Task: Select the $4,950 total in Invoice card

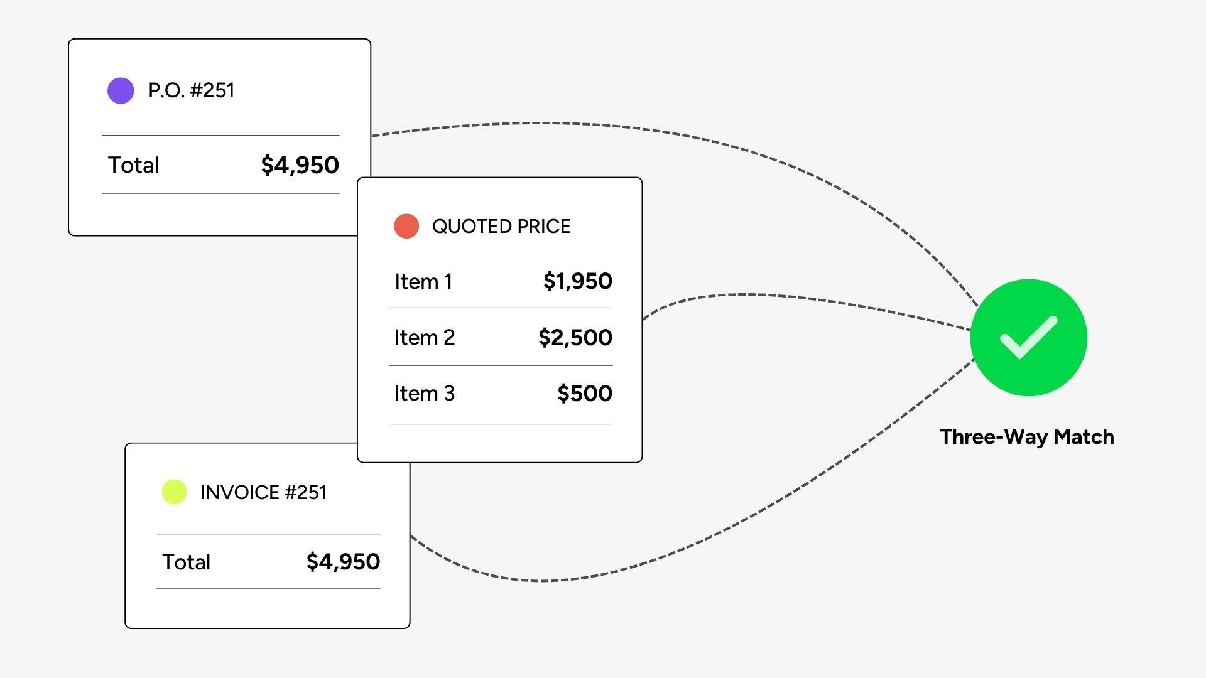Action: tap(343, 561)
